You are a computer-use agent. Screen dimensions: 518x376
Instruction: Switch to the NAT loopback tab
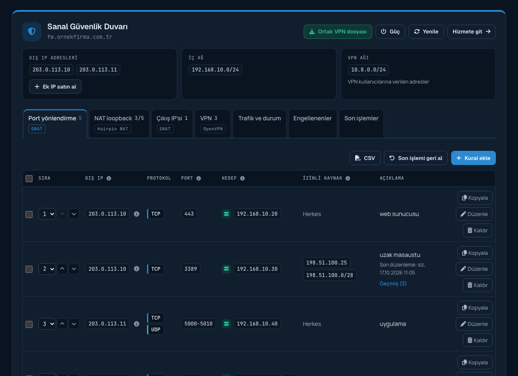(x=119, y=124)
